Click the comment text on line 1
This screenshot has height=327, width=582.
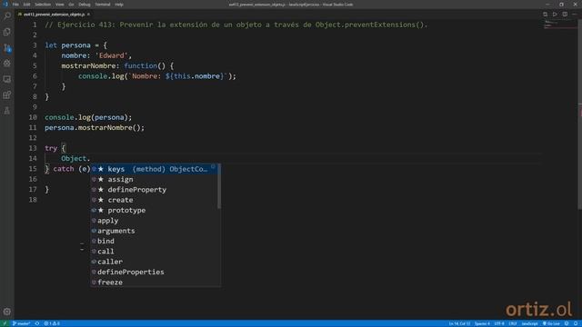click(236, 25)
